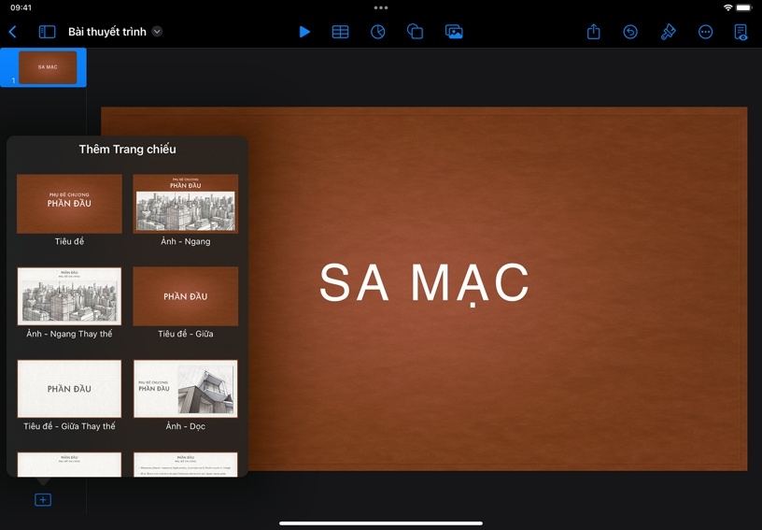Image resolution: width=762 pixels, height=530 pixels.
Task: Choose the Tiêu đề slide layout
Action: click(69, 204)
